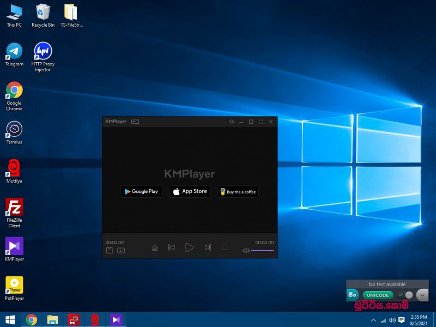This screenshot has width=436, height=327.
Task: Mute audio using the KMPlayer speaker icon
Action: 246,251
